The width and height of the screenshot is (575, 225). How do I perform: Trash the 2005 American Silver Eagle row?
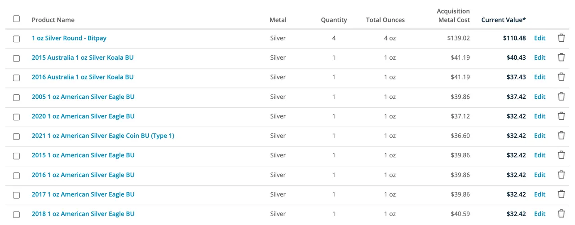561,97
